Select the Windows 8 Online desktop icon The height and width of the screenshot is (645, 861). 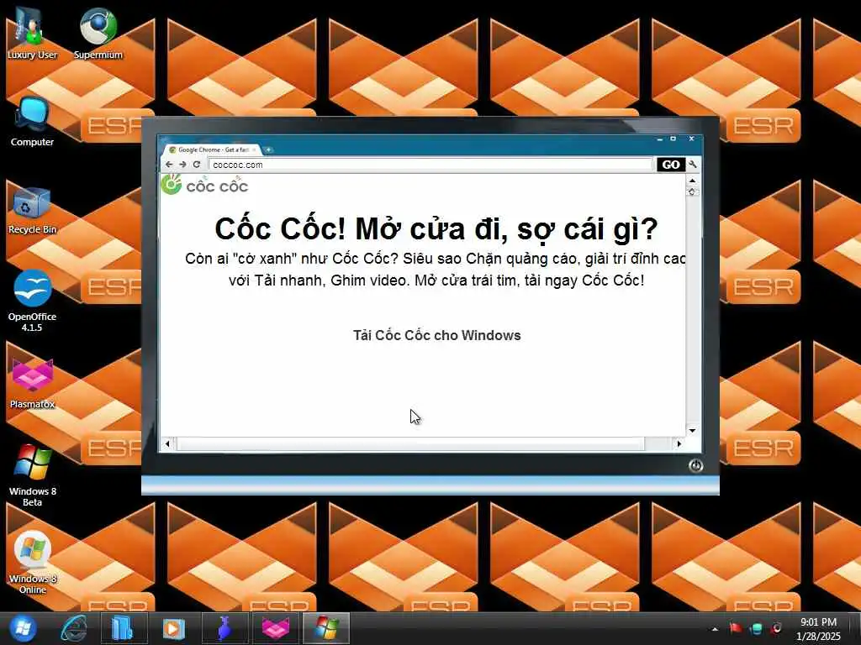click(33, 562)
